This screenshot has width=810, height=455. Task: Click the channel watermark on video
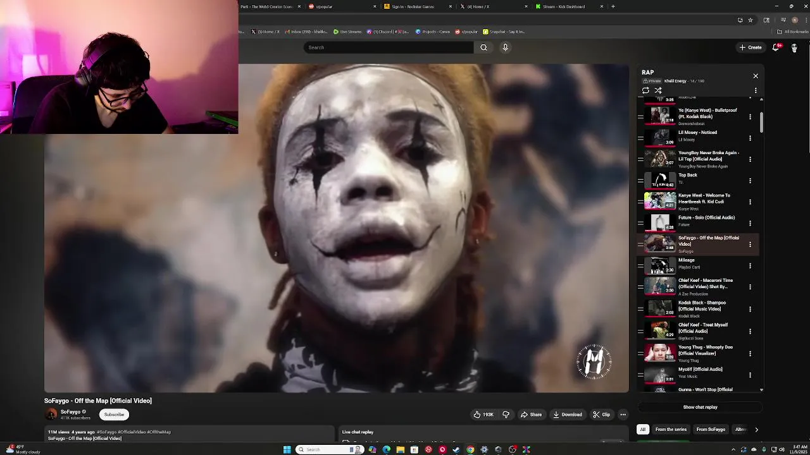pos(594,361)
